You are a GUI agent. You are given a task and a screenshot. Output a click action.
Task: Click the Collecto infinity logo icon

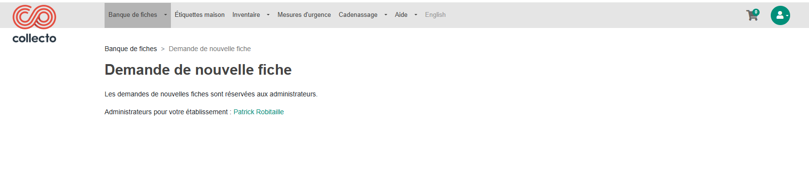pos(34,17)
